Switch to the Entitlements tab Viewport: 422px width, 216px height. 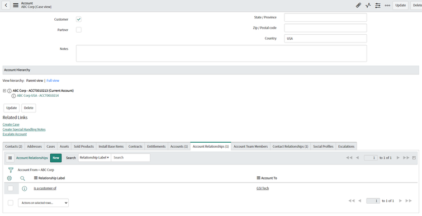click(156, 147)
